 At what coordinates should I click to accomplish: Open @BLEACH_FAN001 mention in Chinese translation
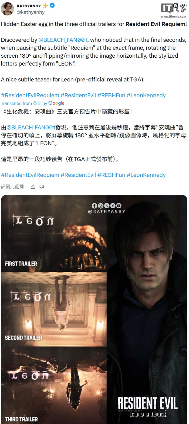pos(31,127)
